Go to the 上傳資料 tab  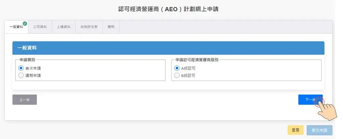pos(64,27)
